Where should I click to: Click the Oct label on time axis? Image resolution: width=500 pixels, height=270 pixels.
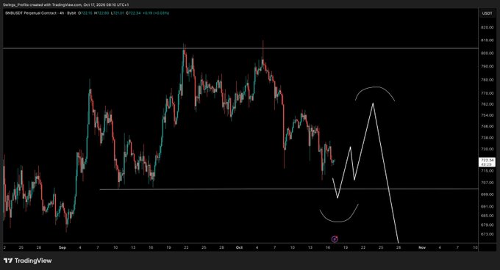239,247
